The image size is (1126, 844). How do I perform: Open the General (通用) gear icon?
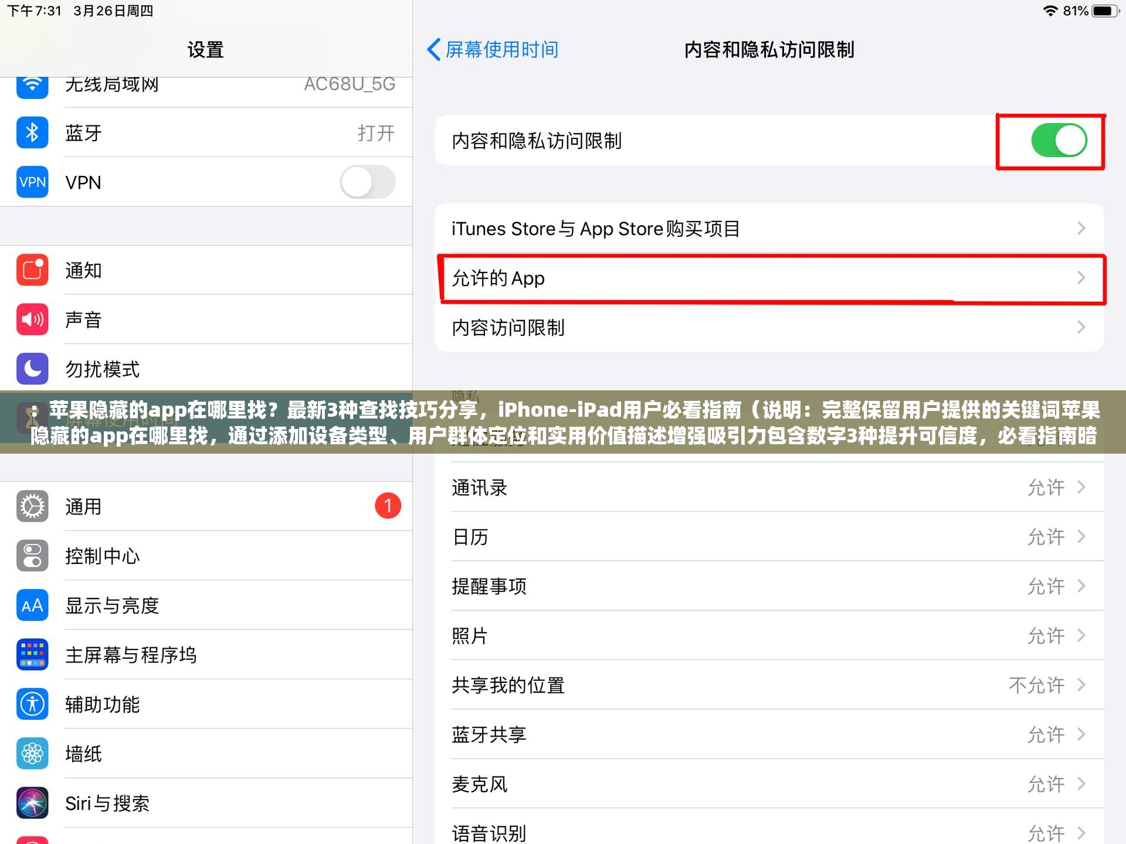[32, 506]
